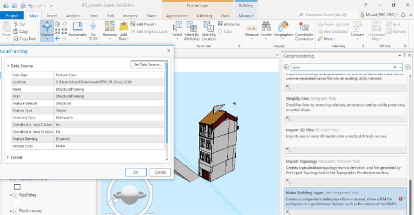414x215 pixels.
Task: Click the Add Preset icon
Action: pos(133,24)
